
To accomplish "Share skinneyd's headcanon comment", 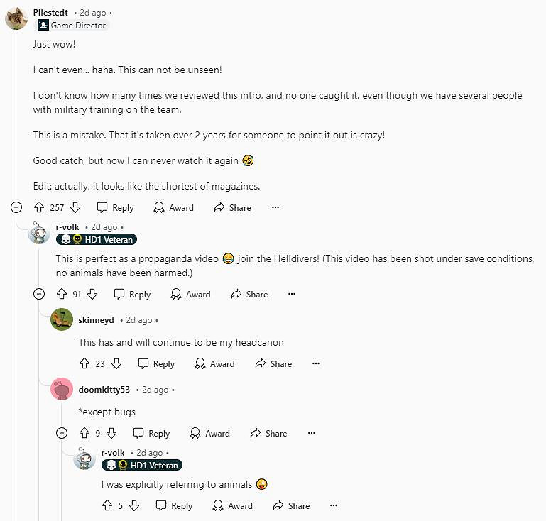I will (273, 364).
